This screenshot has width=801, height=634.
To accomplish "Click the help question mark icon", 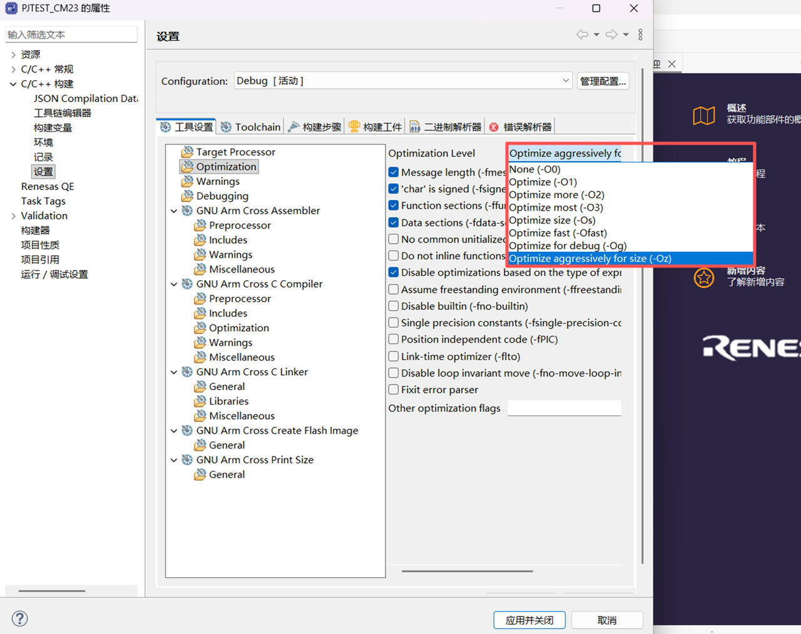I will click(x=20, y=618).
